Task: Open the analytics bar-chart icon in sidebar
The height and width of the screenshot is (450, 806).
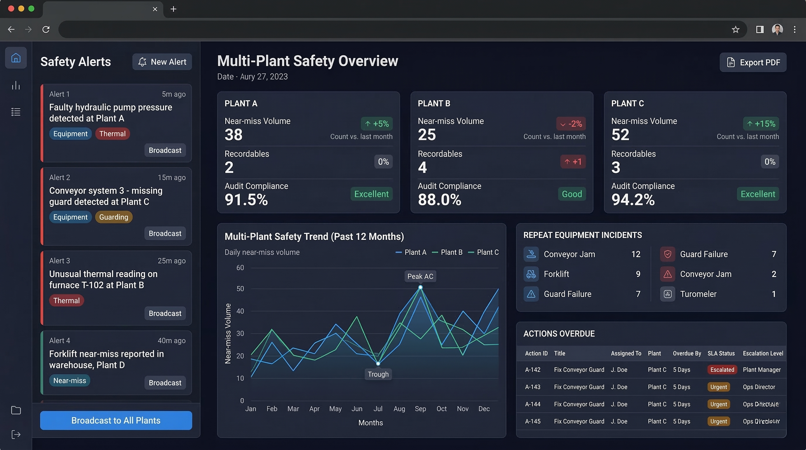Action: point(16,85)
